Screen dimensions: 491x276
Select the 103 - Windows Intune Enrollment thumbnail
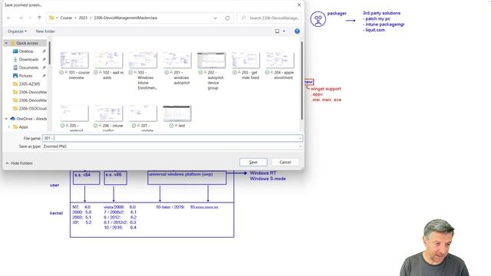point(143,60)
